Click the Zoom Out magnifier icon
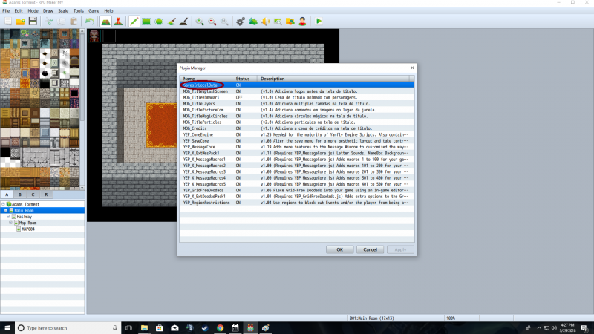594x334 pixels. (x=212, y=22)
